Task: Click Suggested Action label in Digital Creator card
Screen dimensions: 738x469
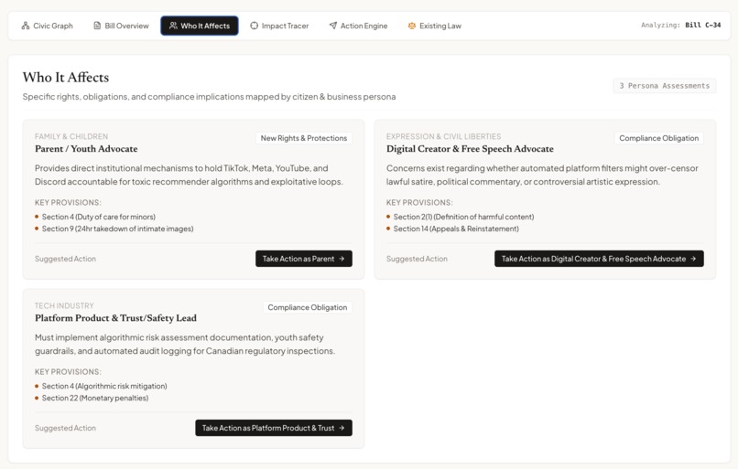Action: [417, 259]
